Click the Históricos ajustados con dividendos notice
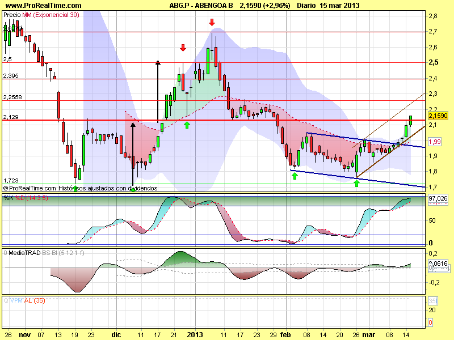 (108, 188)
